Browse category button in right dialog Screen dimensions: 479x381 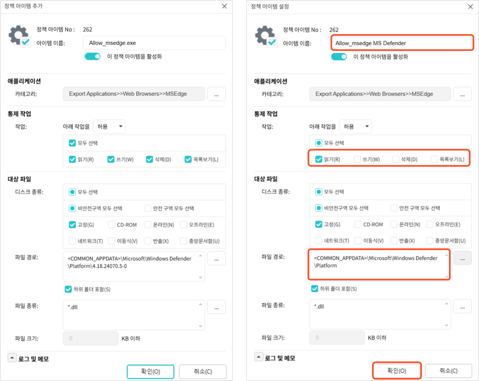coord(462,94)
